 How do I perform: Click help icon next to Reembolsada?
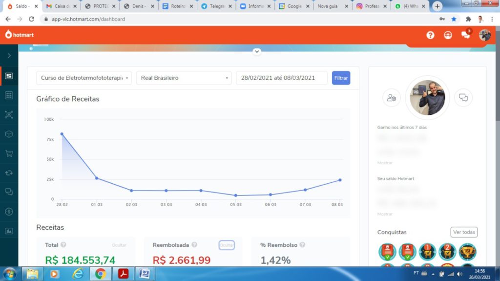click(x=194, y=245)
